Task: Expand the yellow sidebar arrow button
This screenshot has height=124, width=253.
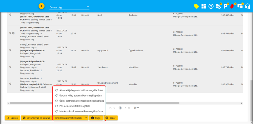Action: pos(42,6)
